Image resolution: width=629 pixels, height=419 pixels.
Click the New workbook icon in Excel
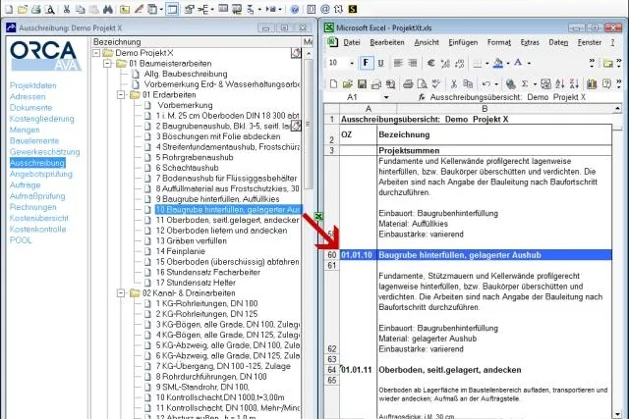(x=333, y=83)
